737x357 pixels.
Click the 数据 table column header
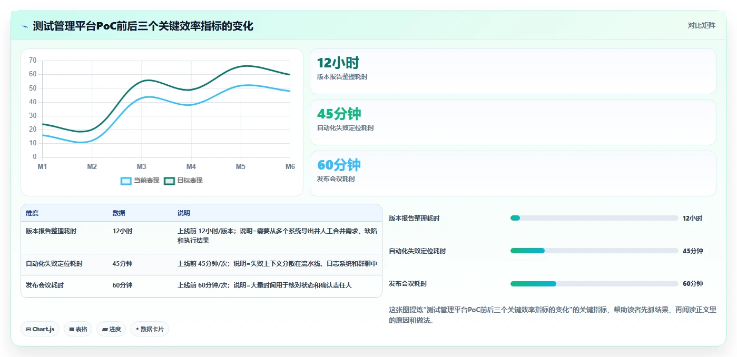(x=119, y=213)
